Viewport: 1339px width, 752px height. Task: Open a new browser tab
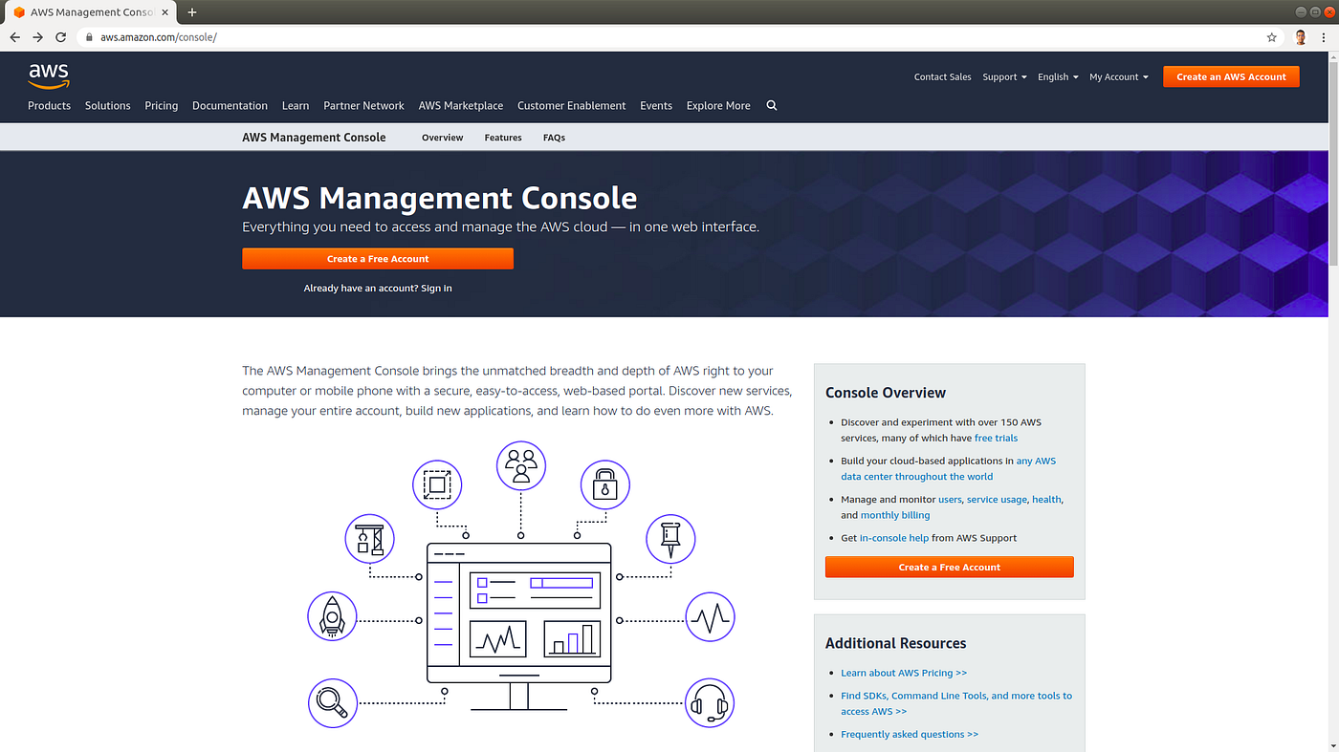click(x=191, y=12)
